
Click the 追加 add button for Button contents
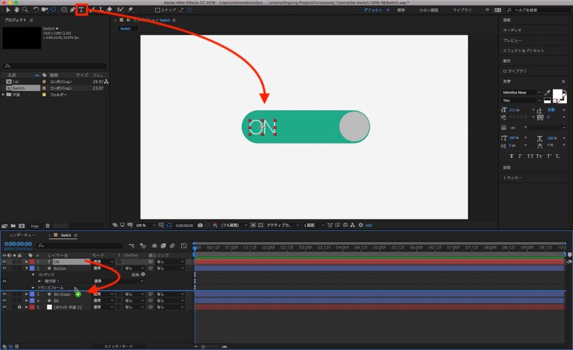143,275
